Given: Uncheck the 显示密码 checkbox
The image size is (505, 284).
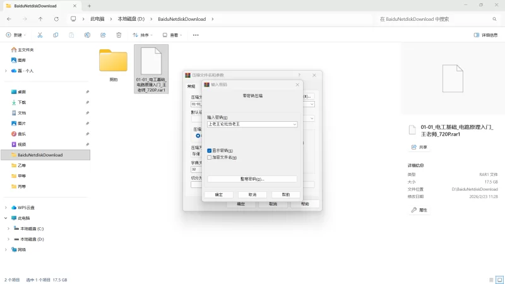Looking at the screenshot, I should (x=210, y=150).
